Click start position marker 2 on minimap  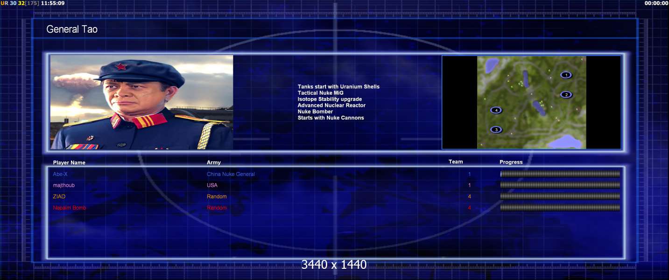(566, 95)
